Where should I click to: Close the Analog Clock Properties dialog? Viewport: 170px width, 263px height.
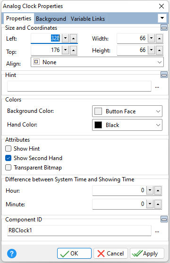[161, 6]
